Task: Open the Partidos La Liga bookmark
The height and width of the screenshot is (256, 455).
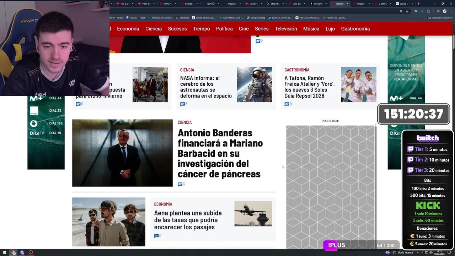Action: click(x=334, y=17)
